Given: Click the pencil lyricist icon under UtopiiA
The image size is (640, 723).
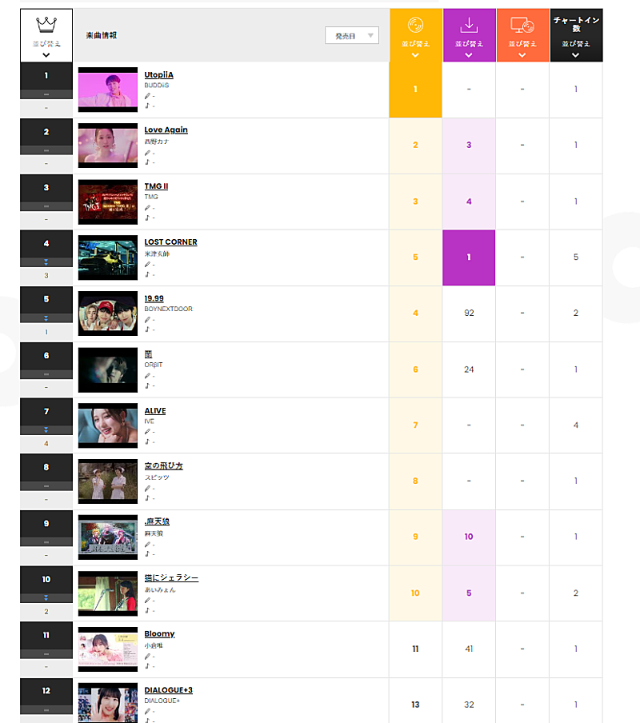Looking at the screenshot, I should click(147, 95).
